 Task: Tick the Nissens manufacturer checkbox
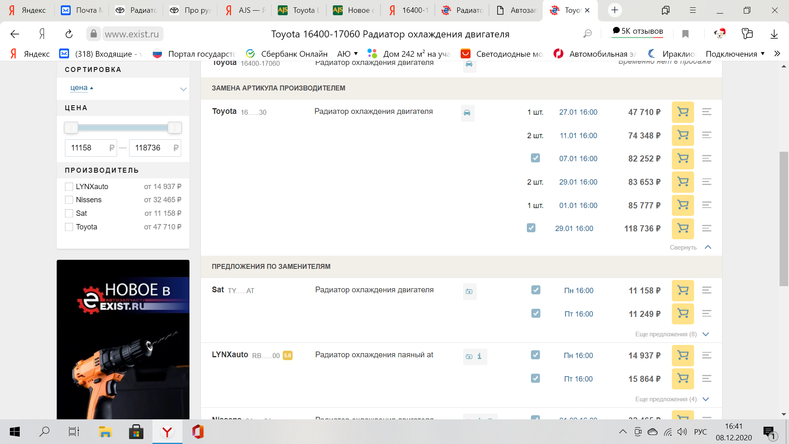[69, 200]
